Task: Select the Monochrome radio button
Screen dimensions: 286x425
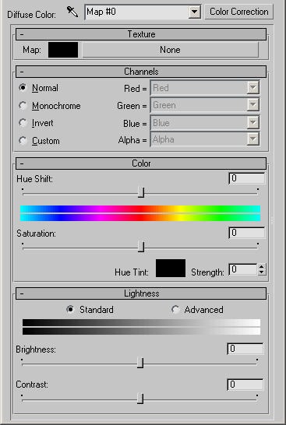Action: tap(23, 105)
